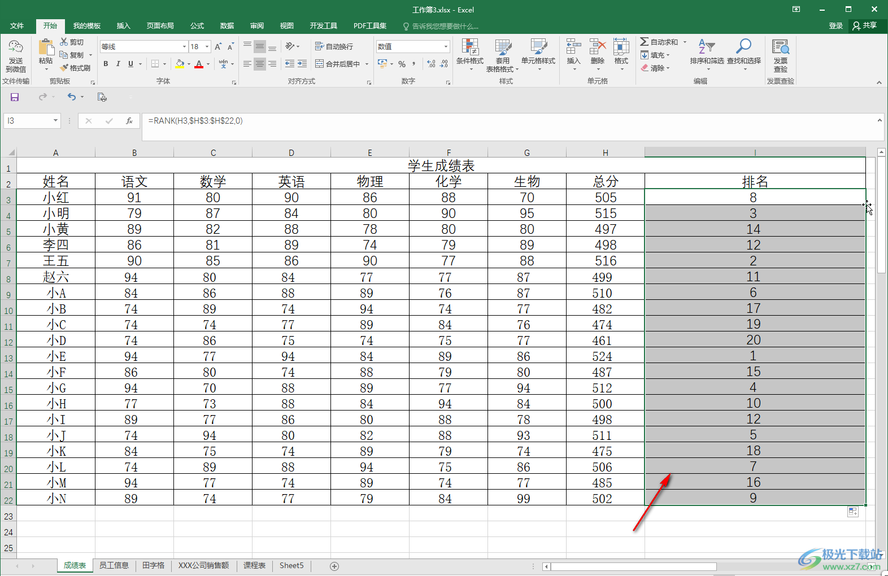Increase indent in alignment group
The height and width of the screenshot is (576, 888).
[x=302, y=64]
